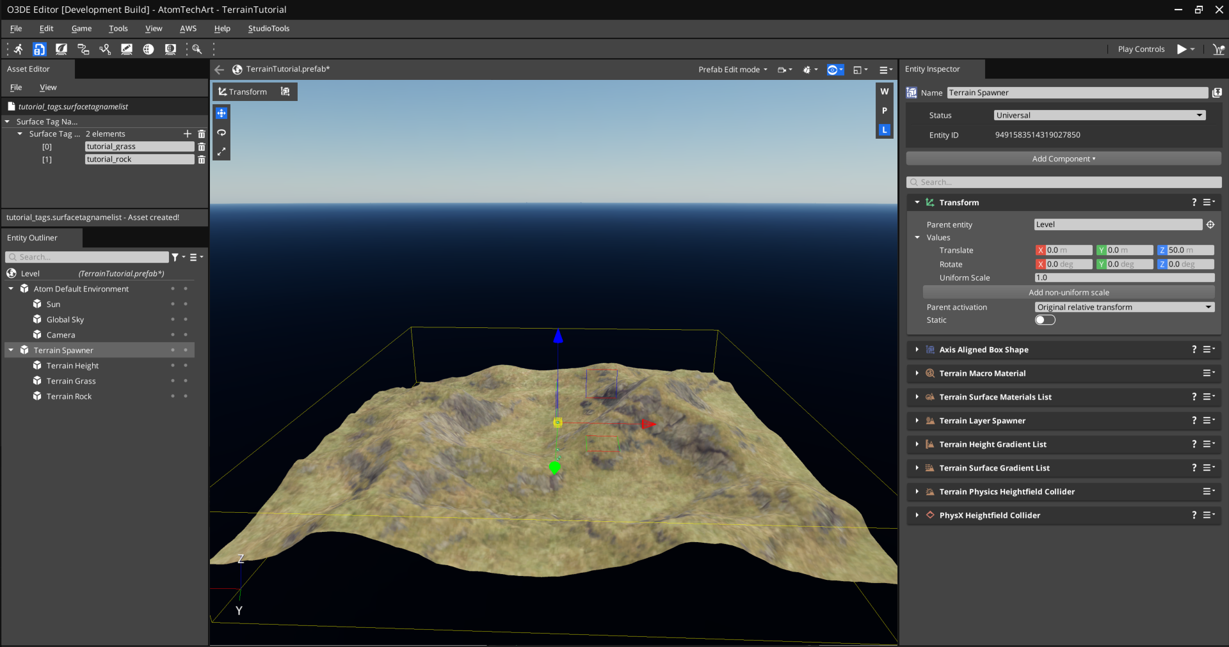Switch to World reference space (W)

click(x=884, y=91)
